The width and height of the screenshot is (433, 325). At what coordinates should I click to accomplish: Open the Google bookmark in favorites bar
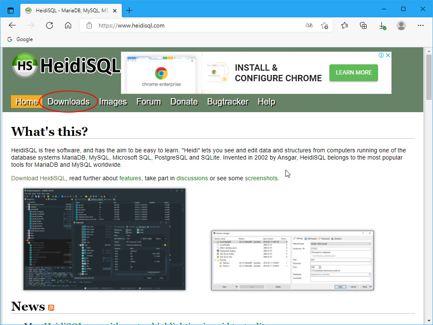[20, 39]
